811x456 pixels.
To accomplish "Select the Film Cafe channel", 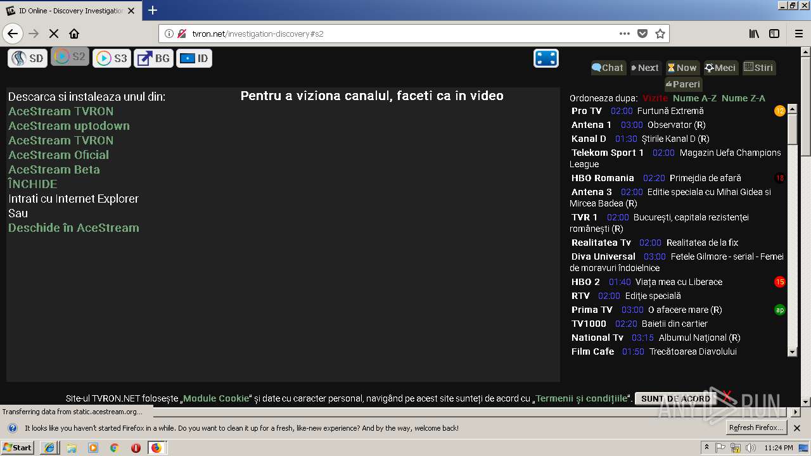I will pyautogui.click(x=593, y=351).
